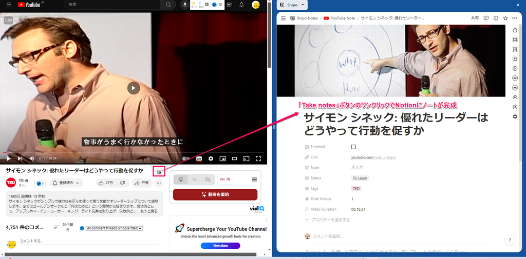Screen dimensions: 526x259
Task: Click the vidIQ score 78 badge
Action: pos(225,180)
